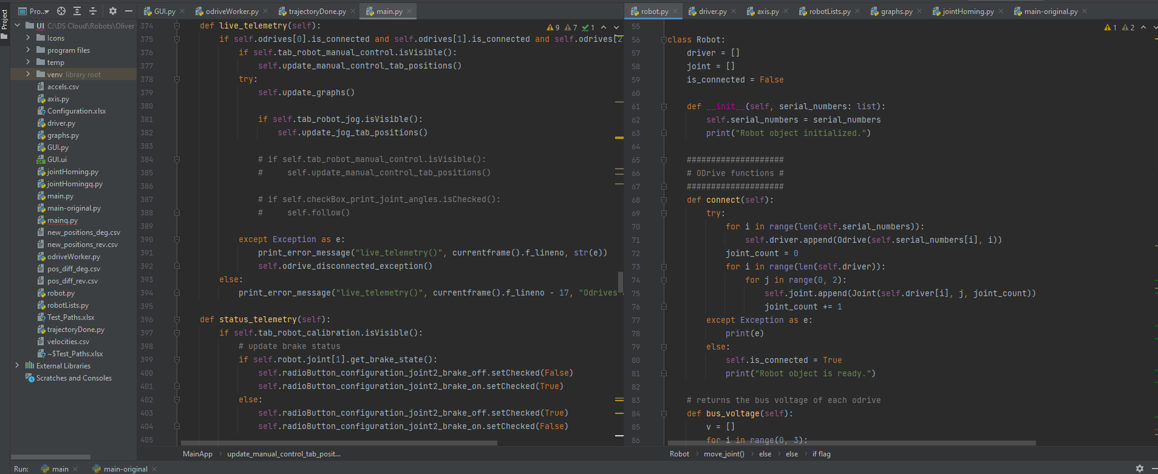Click MainApp breadcrumb
Image resolution: width=1158 pixels, height=474 pixels.
tap(197, 454)
